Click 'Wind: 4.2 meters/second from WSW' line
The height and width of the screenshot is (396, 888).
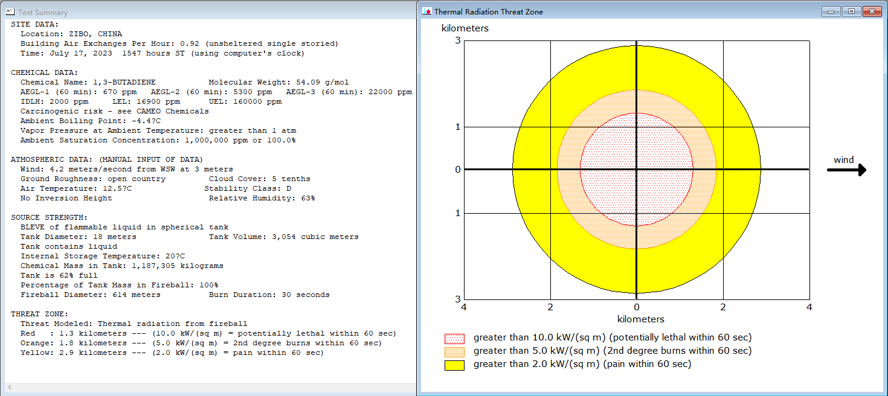click(127, 169)
